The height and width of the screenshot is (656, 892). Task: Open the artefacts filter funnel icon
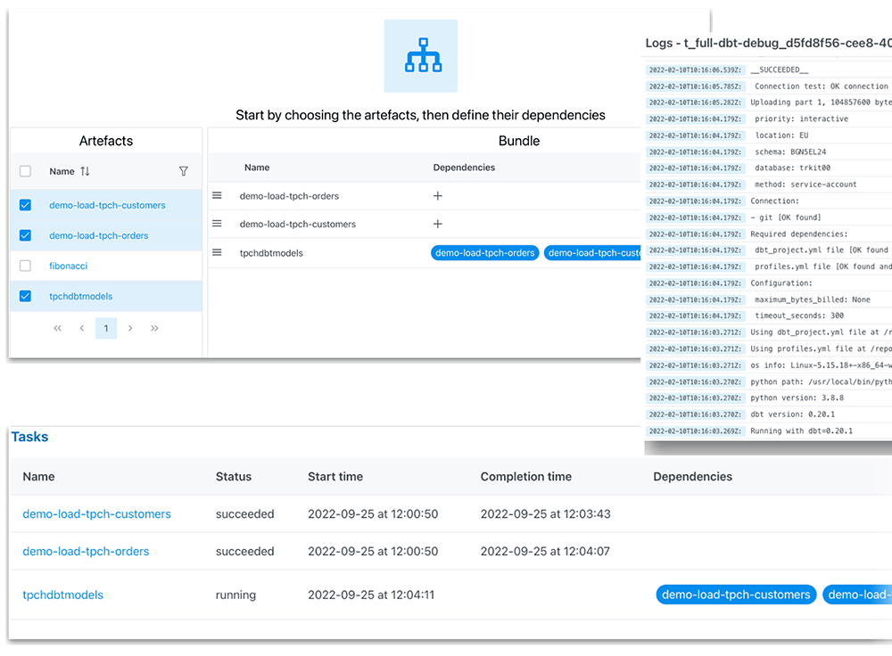point(184,171)
